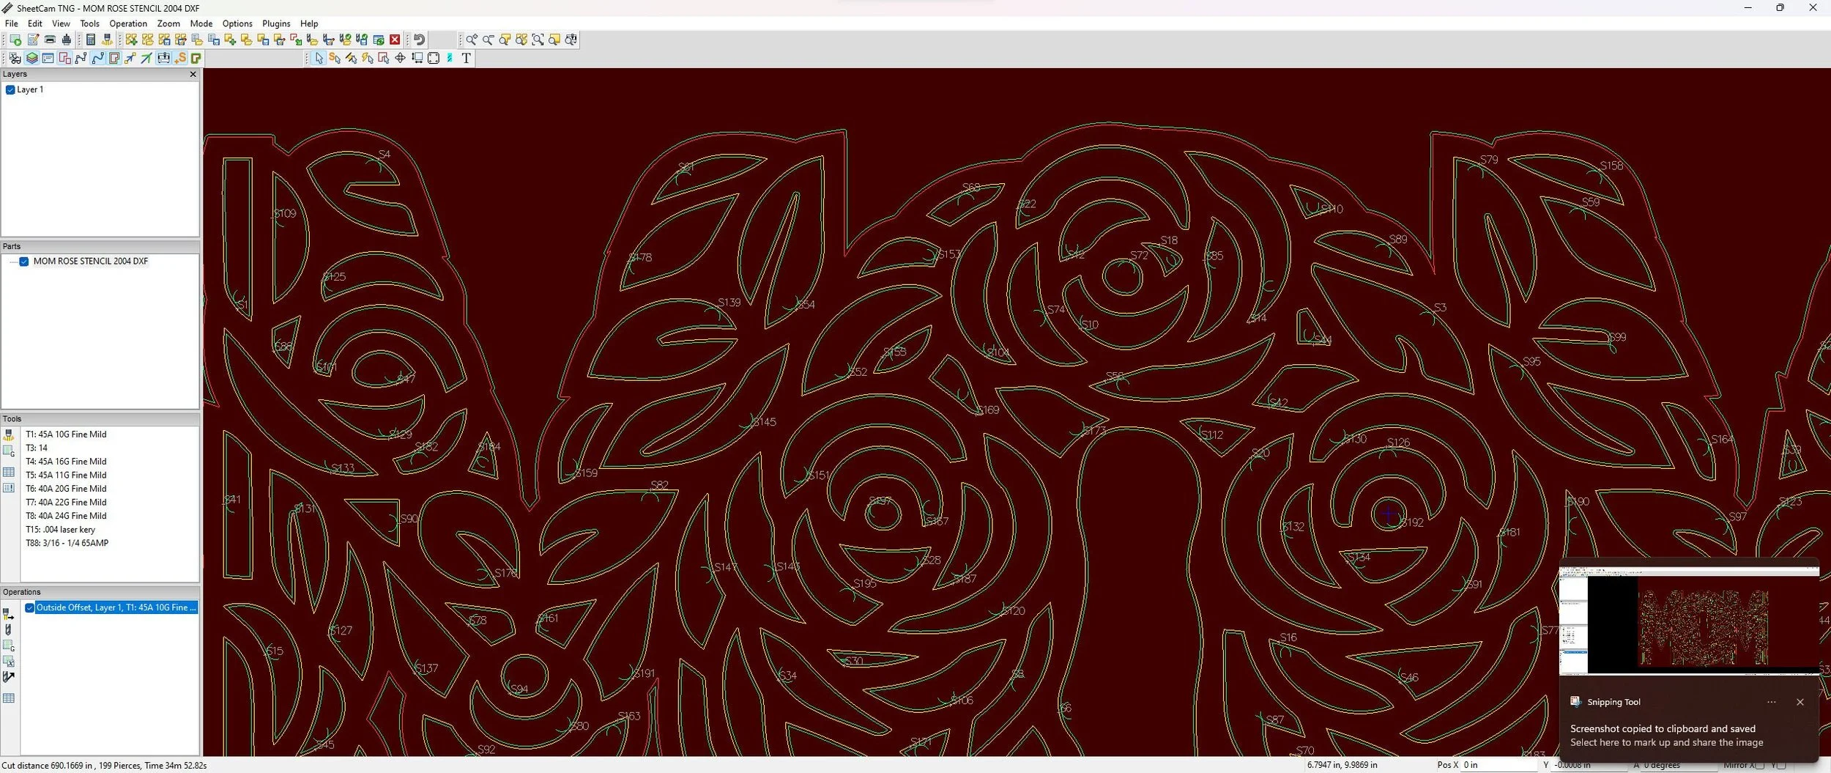Zoom out with the magnifier minus icon
The image size is (1831, 773).
point(488,40)
